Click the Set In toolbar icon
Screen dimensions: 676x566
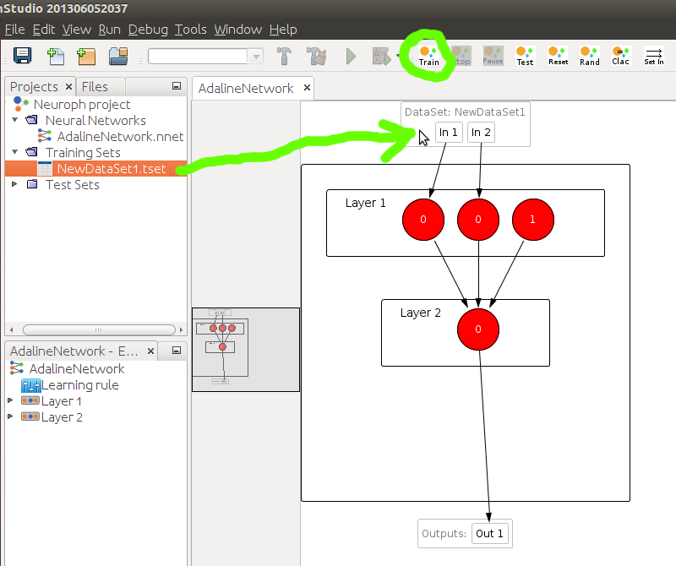654,57
